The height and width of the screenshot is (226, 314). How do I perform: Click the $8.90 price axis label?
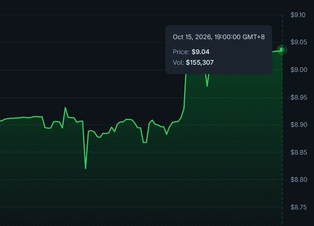[299, 125]
